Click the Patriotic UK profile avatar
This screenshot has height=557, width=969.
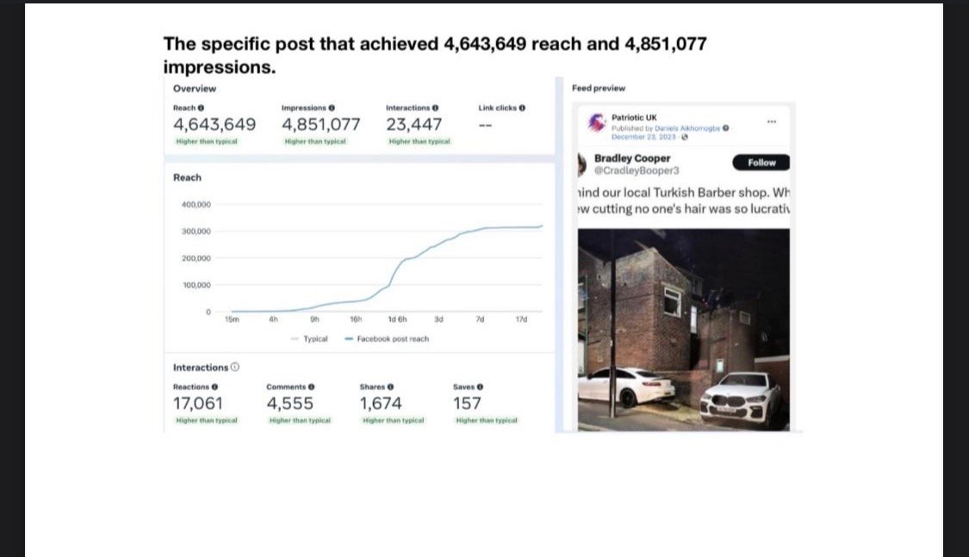596,122
